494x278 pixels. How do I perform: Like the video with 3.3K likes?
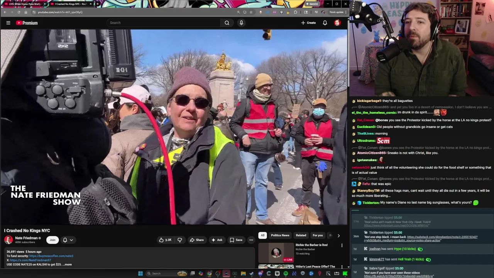point(165,240)
